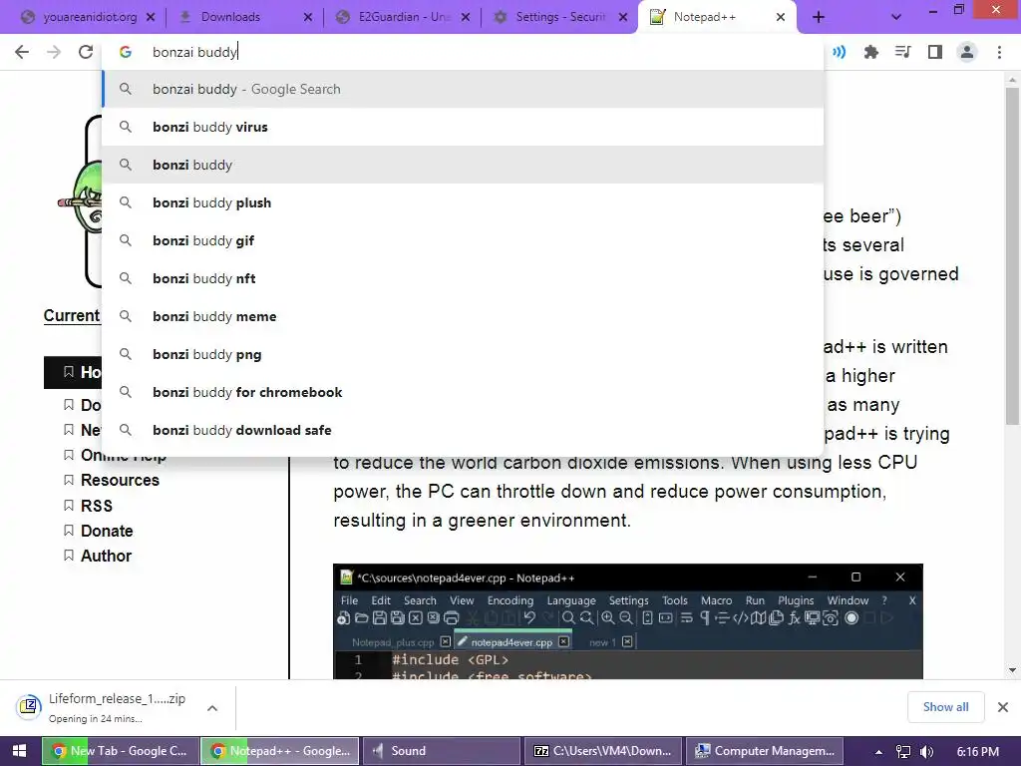
Task: Select the 'bonzi buddy png' suggestion
Action: pyautogui.click(x=463, y=354)
